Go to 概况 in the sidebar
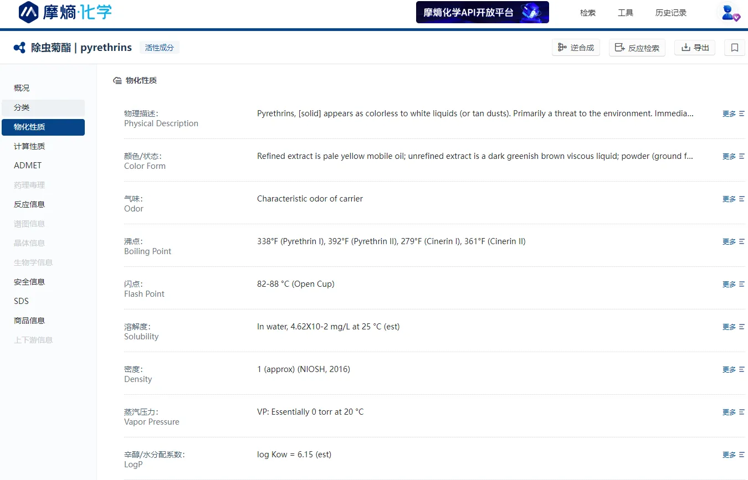 tap(43, 88)
